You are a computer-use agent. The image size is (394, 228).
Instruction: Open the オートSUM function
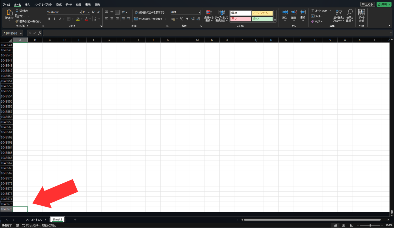tap(319, 11)
